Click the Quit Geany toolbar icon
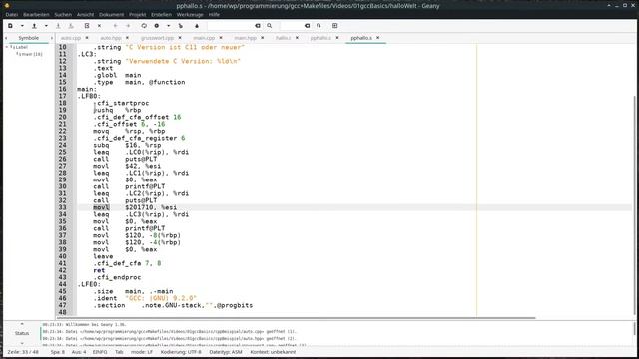639x359 pixels. click(335, 26)
